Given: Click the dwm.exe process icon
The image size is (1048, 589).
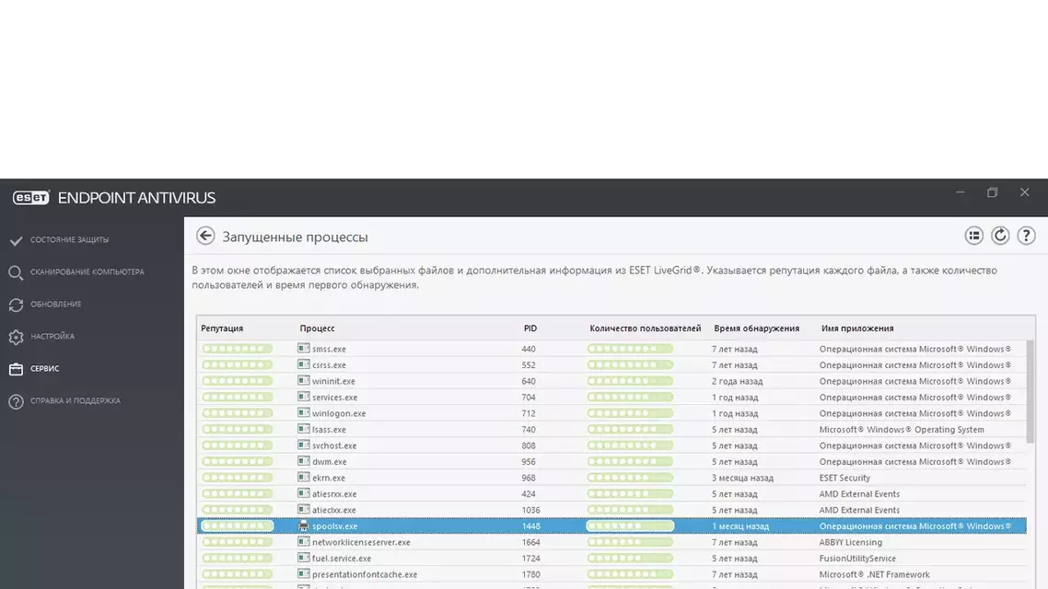Looking at the screenshot, I should click(303, 461).
